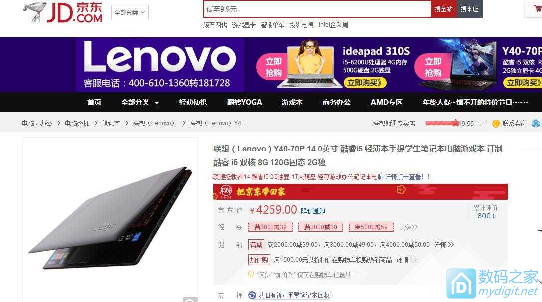This screenshot has height=302, width=542.
Task: Open the 游戏本 navigation tab
Action: coord(292,102)
